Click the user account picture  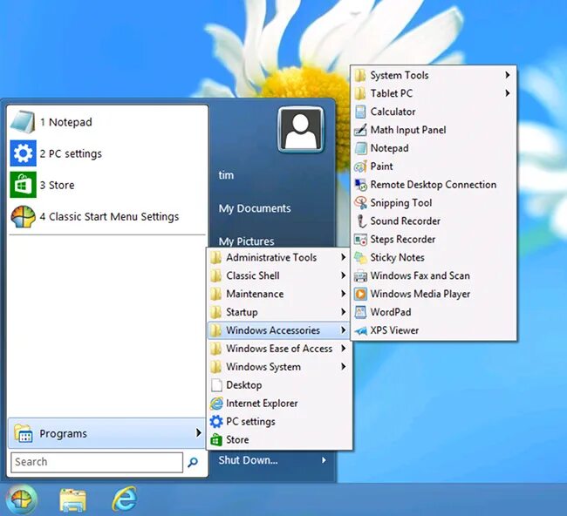tap(300, 130)
